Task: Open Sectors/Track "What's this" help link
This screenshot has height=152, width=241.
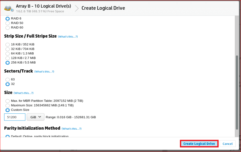Action: point(44,72)
